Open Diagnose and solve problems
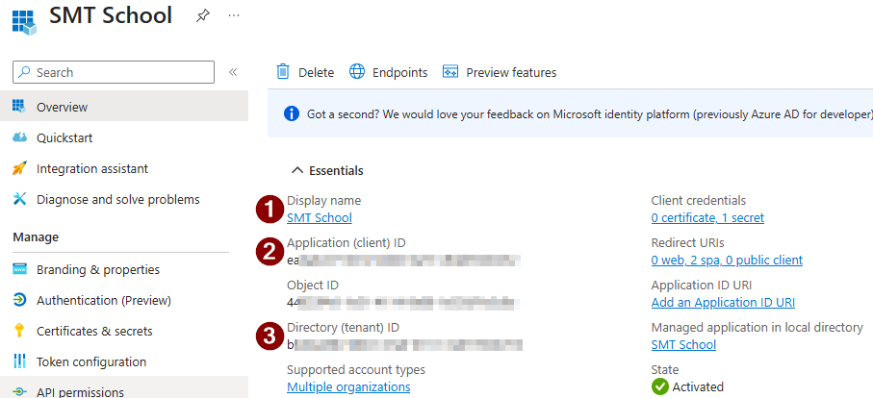 point(117,199)
